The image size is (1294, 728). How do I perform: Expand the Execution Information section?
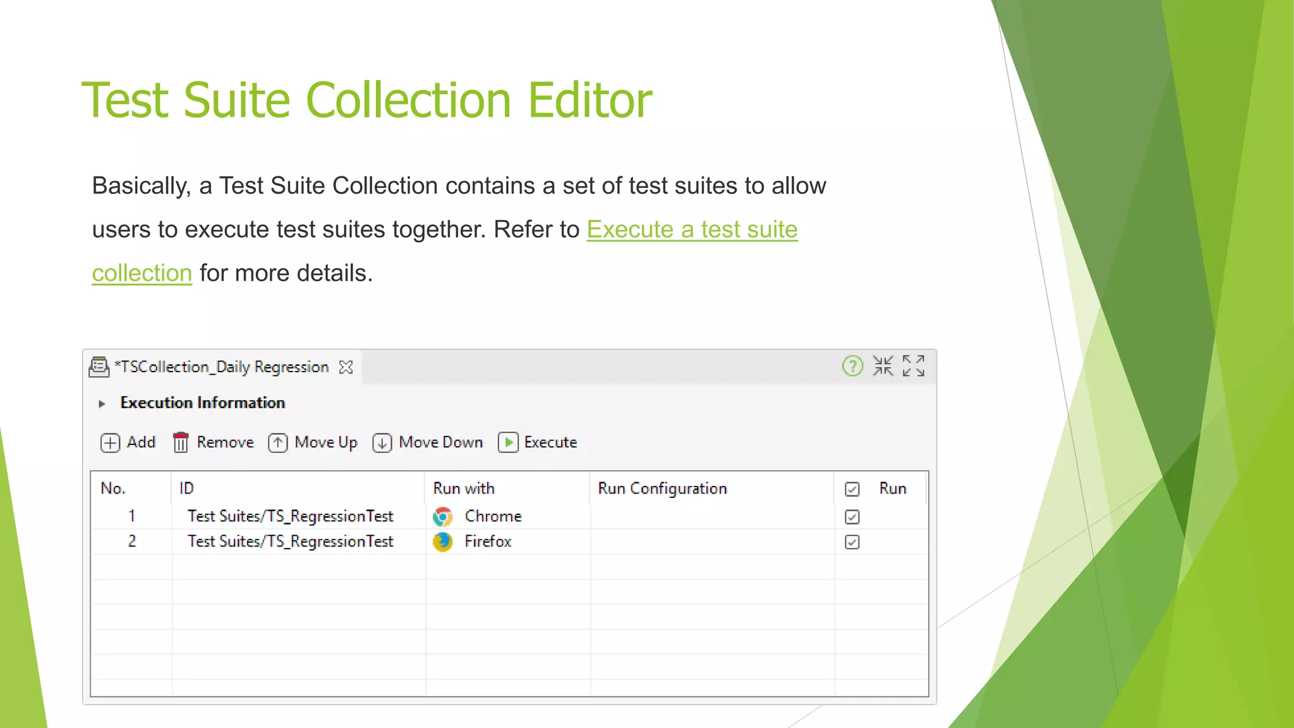click(x=102, y=404)
